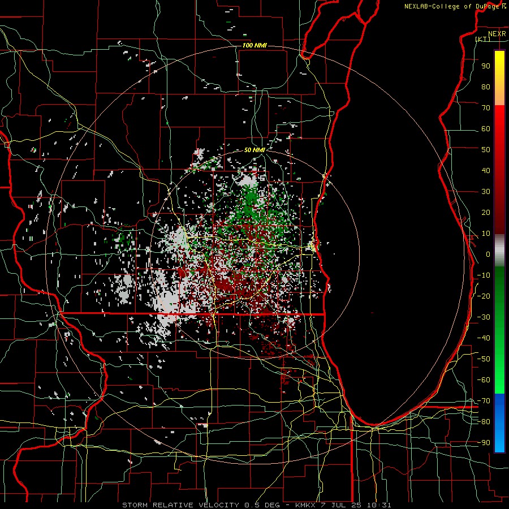Click the -40 scale label

(484, 338)
